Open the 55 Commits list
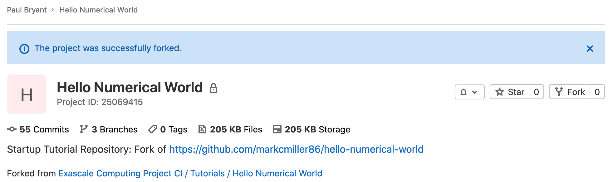Image resolution: width=613 pixels, height=182 pixels. [x=38, y=129]
